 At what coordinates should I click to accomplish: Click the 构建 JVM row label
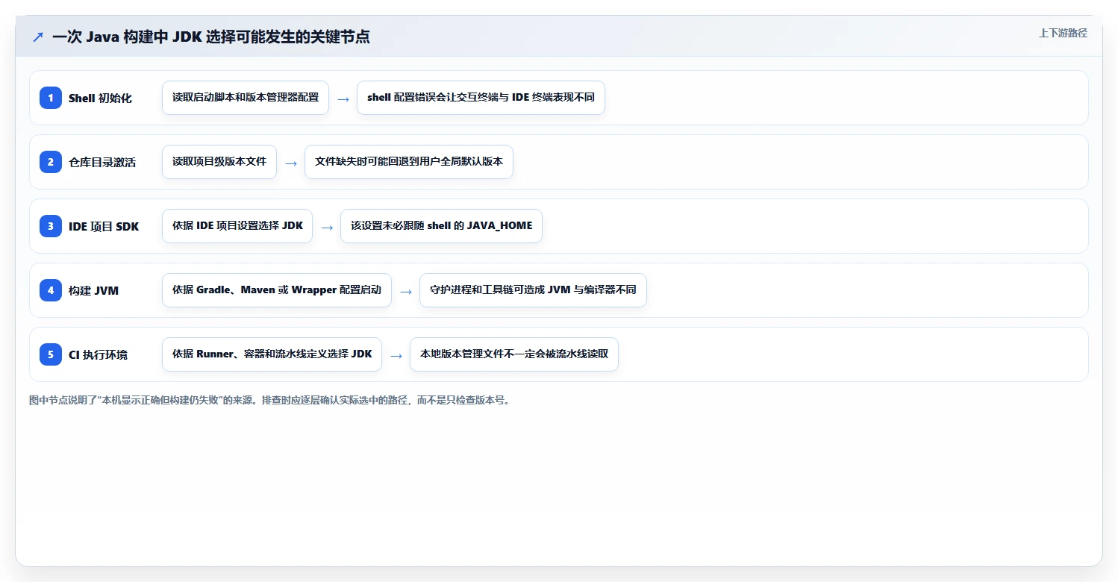pyautogui.click(x=93, y=291)
